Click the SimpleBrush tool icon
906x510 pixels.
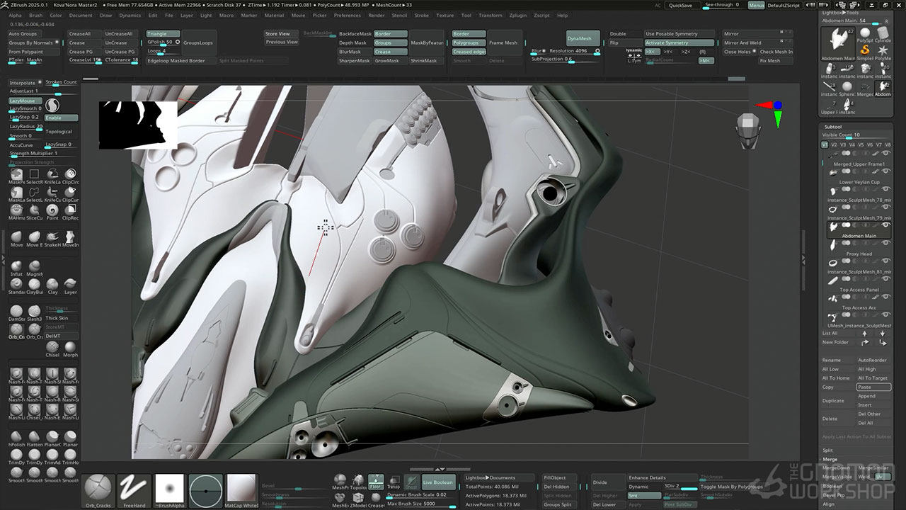click(865, 50)
